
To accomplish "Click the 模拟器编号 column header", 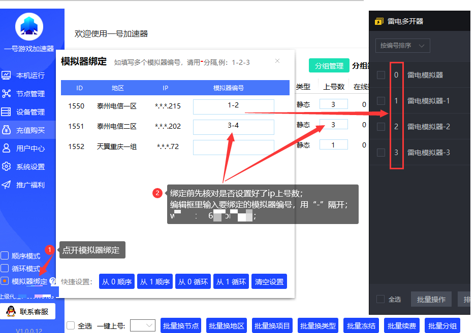I will (x=228, y=88).
